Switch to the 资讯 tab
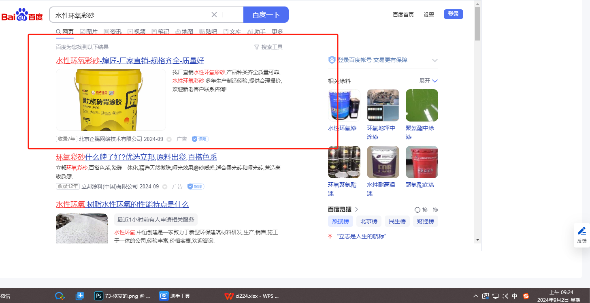The image size is (590, 303). click(113, 32)
